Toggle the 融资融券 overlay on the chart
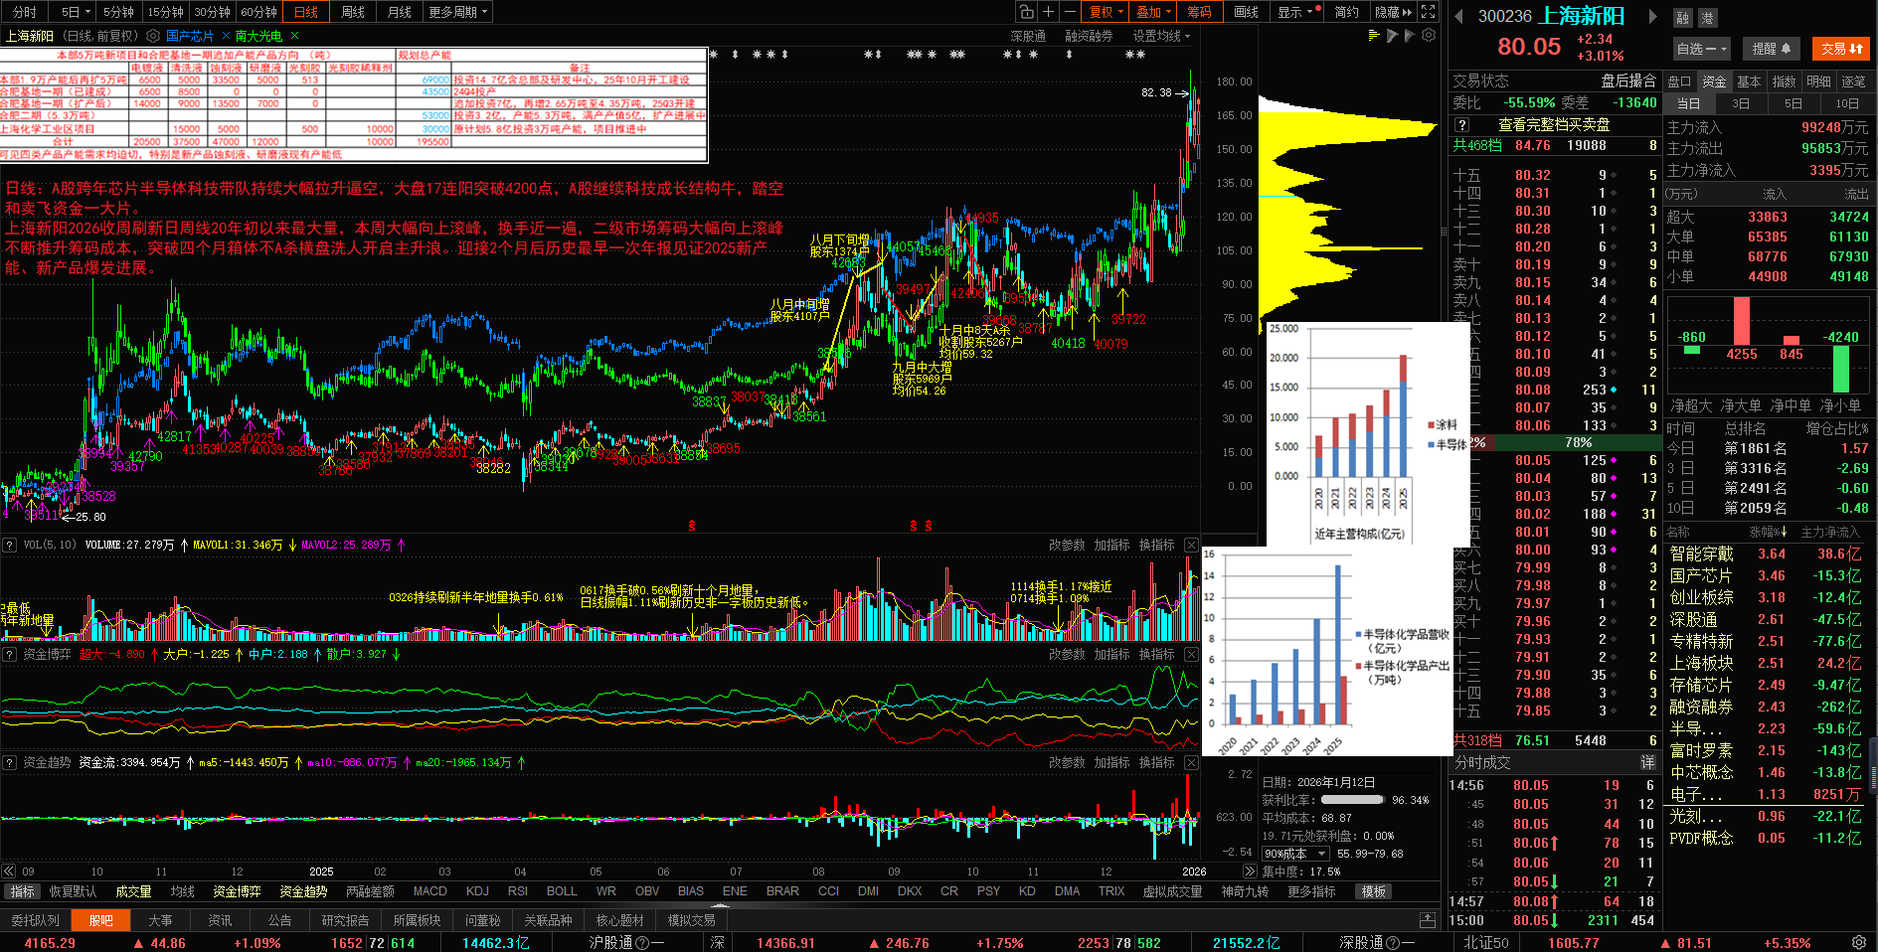Screen dimensions: 1878x952 pos(1089,36)
